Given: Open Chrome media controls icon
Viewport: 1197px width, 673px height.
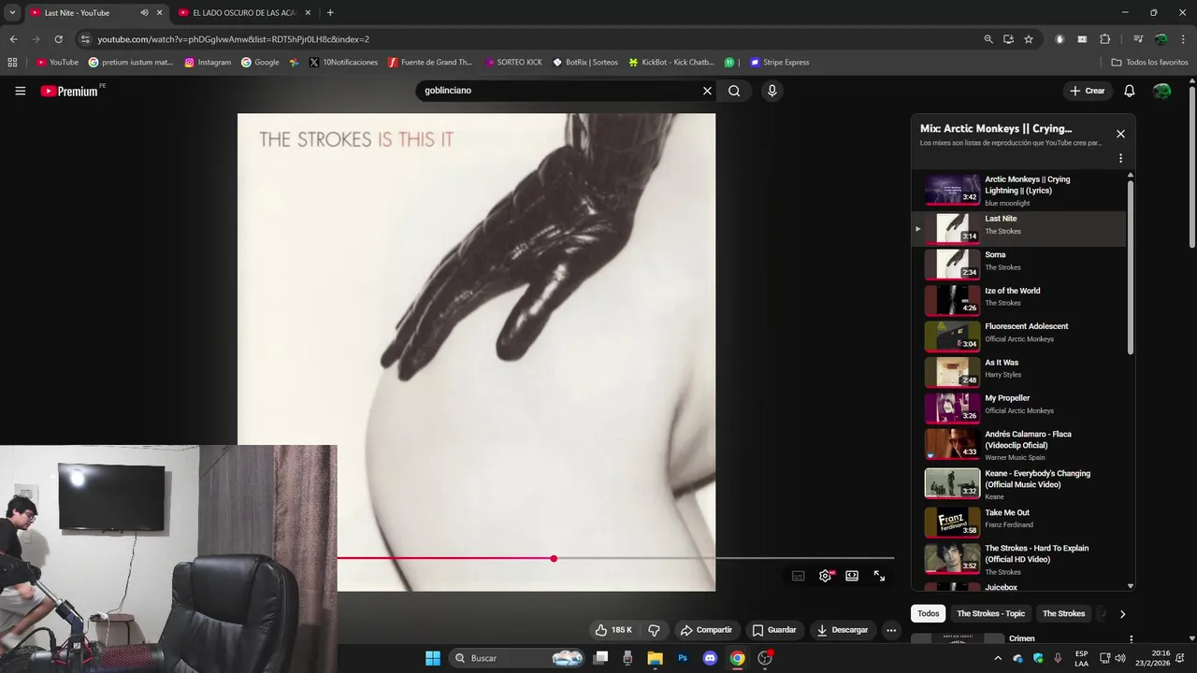Looking at the screenshot, I should (1138, 39).
